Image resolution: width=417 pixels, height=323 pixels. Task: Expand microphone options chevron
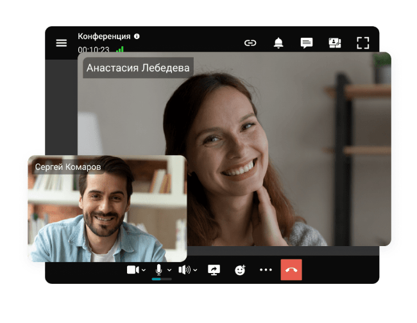pyautogui.click(x=169, y=270)
